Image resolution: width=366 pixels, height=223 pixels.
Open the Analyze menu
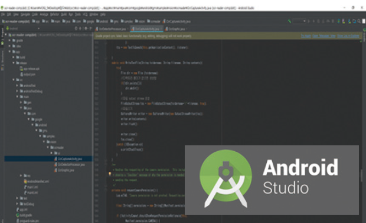coord(44,15)
